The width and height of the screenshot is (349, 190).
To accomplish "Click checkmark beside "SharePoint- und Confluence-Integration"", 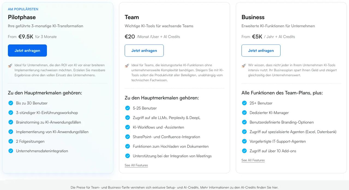I will point(127,137).
